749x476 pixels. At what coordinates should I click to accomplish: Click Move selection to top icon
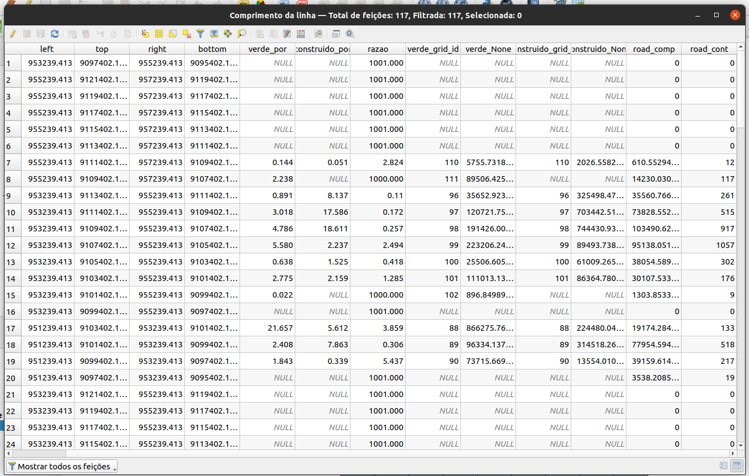pos(214,34)
